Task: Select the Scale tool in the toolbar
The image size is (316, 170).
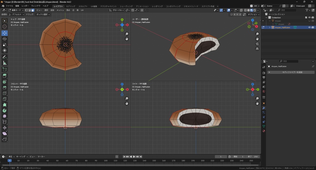Action: [x=4, y=45]
